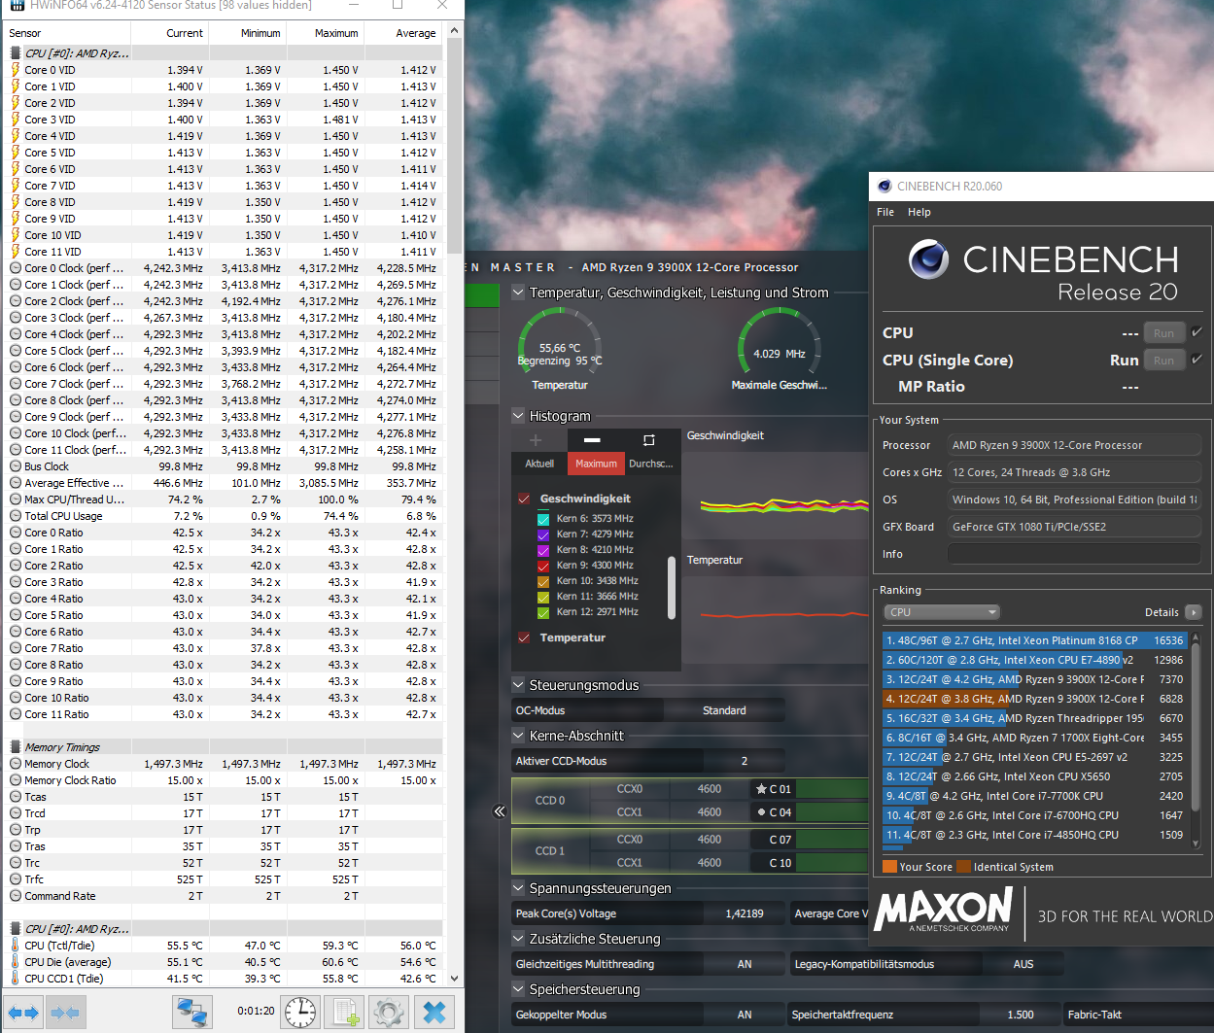1214x1033 pixels.
Task: Click the Memory Clock sensor icon
Action: coord(15,764)
